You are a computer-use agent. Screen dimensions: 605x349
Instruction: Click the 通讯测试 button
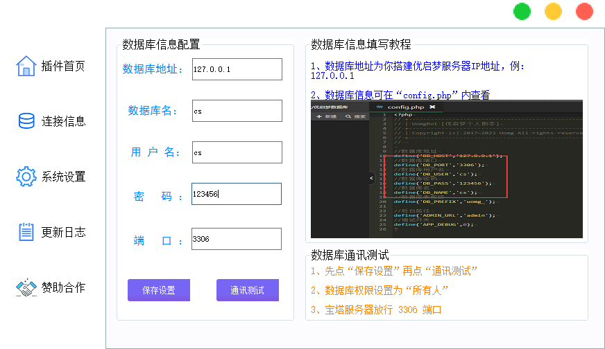click(248, 290)
